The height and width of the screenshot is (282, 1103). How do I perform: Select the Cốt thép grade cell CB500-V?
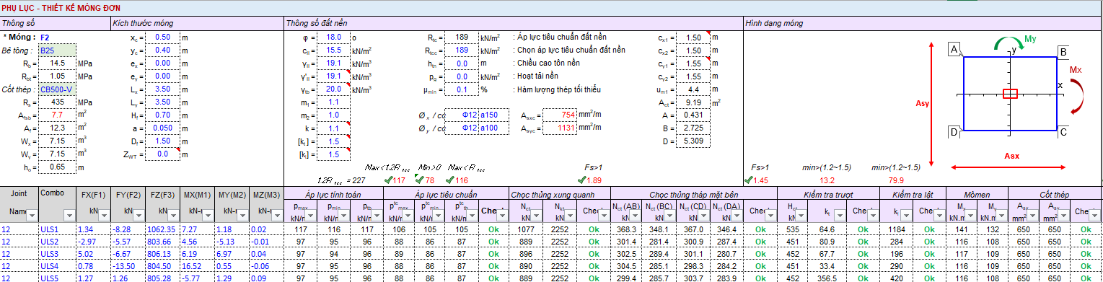57,89
